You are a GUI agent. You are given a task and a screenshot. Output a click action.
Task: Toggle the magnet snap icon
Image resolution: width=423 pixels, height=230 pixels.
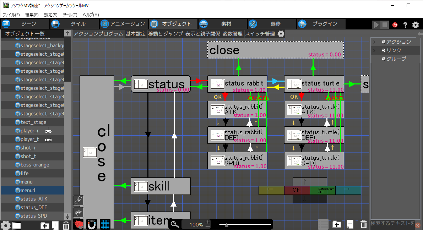click(x=92, y=224)
